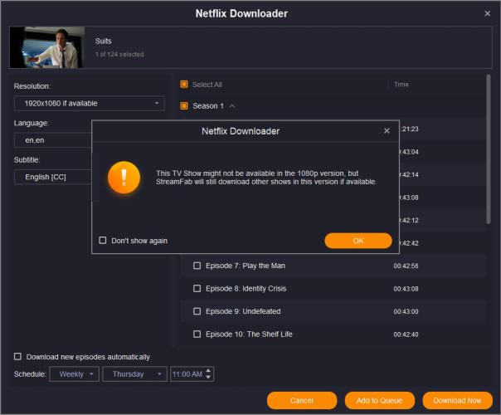Image resolution: width=501 pixels, height=415 pixels.
Task: Click Add to Queue
Action: tap(379, 400)
